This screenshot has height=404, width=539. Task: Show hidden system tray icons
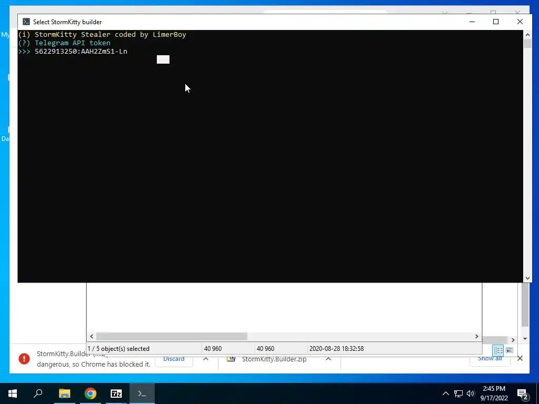[x=445, y=393]
